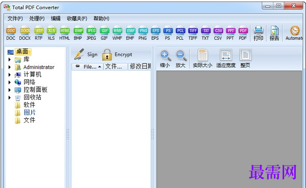Convert PDF to HTML

pos(65,33)
